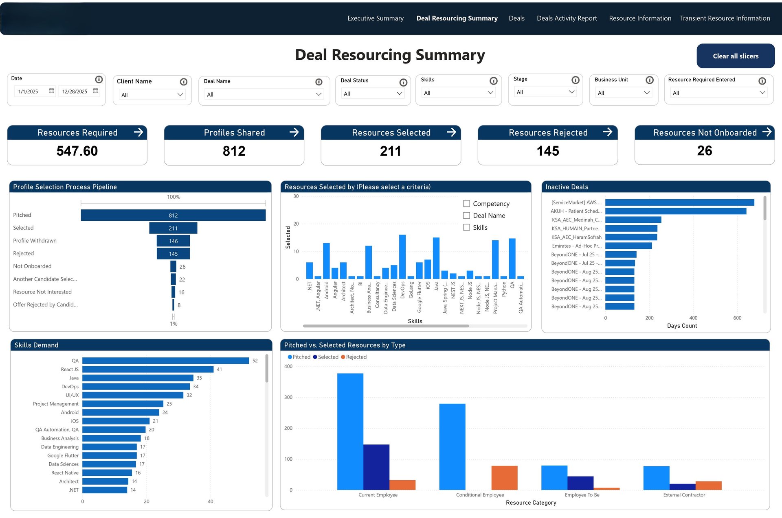Click the arrow on the Resources Required card
The width and height of the screenshot is (782, 518).
[x=138, y=132]
